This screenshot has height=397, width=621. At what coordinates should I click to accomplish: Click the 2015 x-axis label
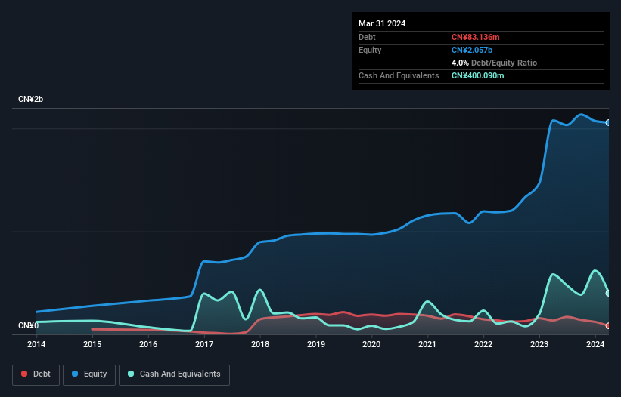(92, 344)
